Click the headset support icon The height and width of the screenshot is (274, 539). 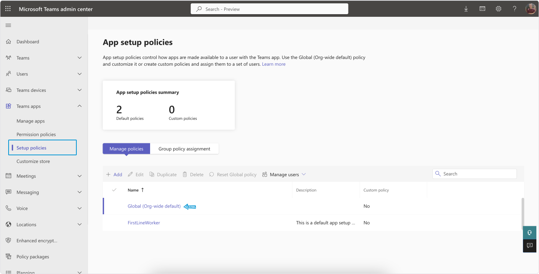click(530, 233)
